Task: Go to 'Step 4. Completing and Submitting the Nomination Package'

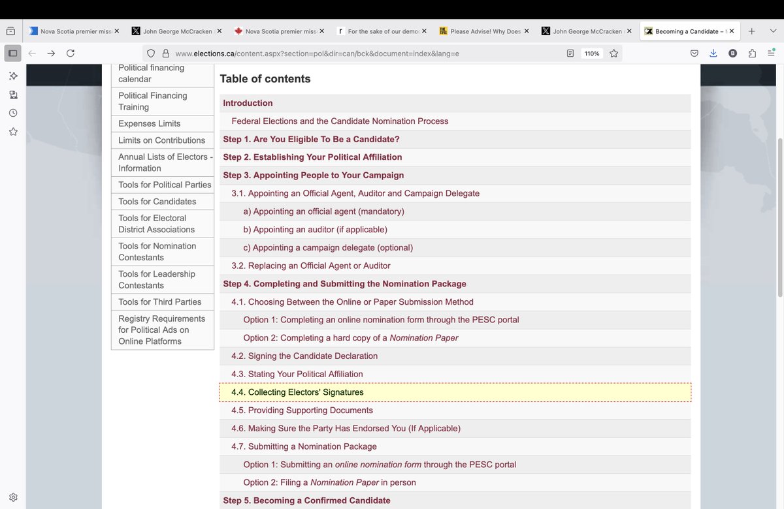Action: click(x=344, y=284)
